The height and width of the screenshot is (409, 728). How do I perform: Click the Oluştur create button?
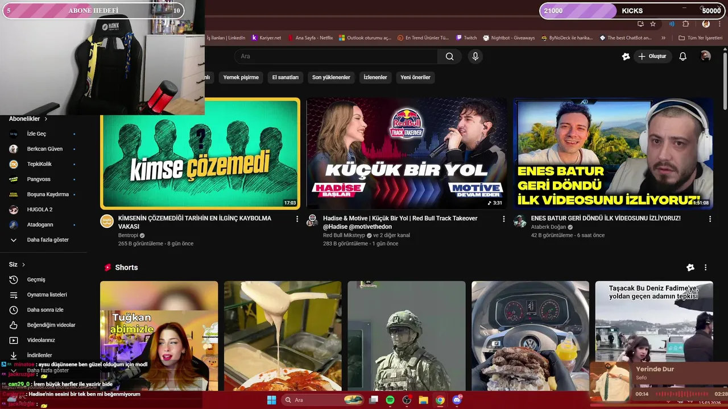[652, 56]
